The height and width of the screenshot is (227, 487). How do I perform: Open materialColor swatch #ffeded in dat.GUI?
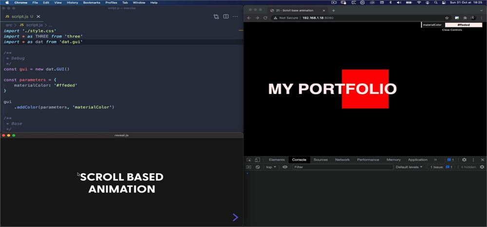(x=464, y=25)
